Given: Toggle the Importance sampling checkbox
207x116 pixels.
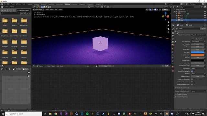Looking at the screenshot, I should [192, 71].
